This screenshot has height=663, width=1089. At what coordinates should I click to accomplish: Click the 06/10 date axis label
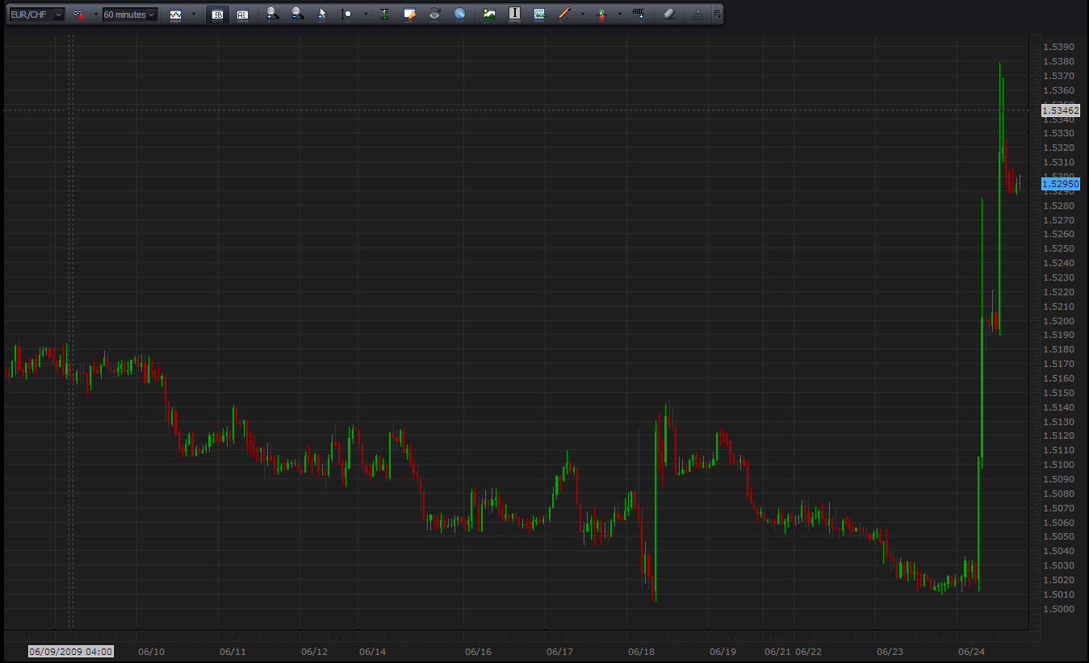151,651
